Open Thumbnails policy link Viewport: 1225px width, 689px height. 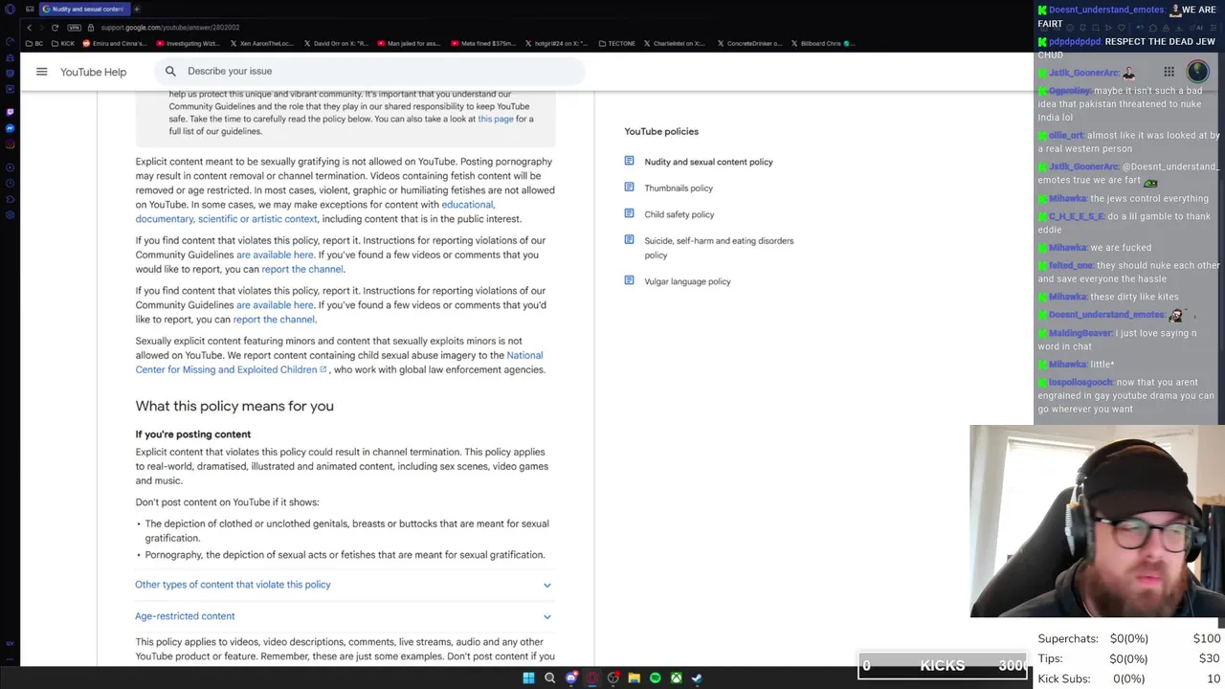pos(679,189)
